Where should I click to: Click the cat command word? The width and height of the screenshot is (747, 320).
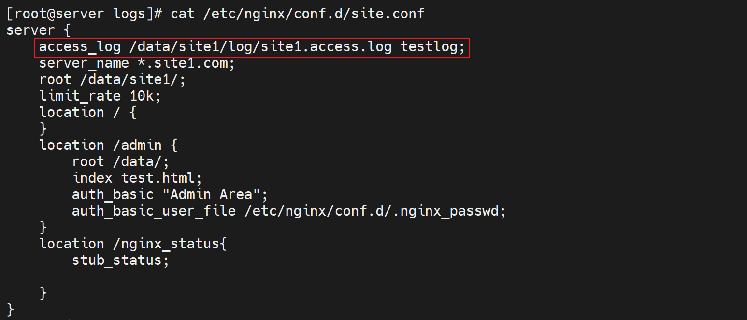182,14
